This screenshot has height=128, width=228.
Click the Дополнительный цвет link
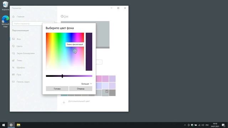pos(79,101)
